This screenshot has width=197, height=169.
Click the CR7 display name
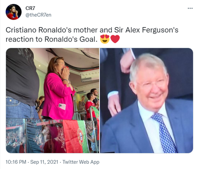(30, 8)
